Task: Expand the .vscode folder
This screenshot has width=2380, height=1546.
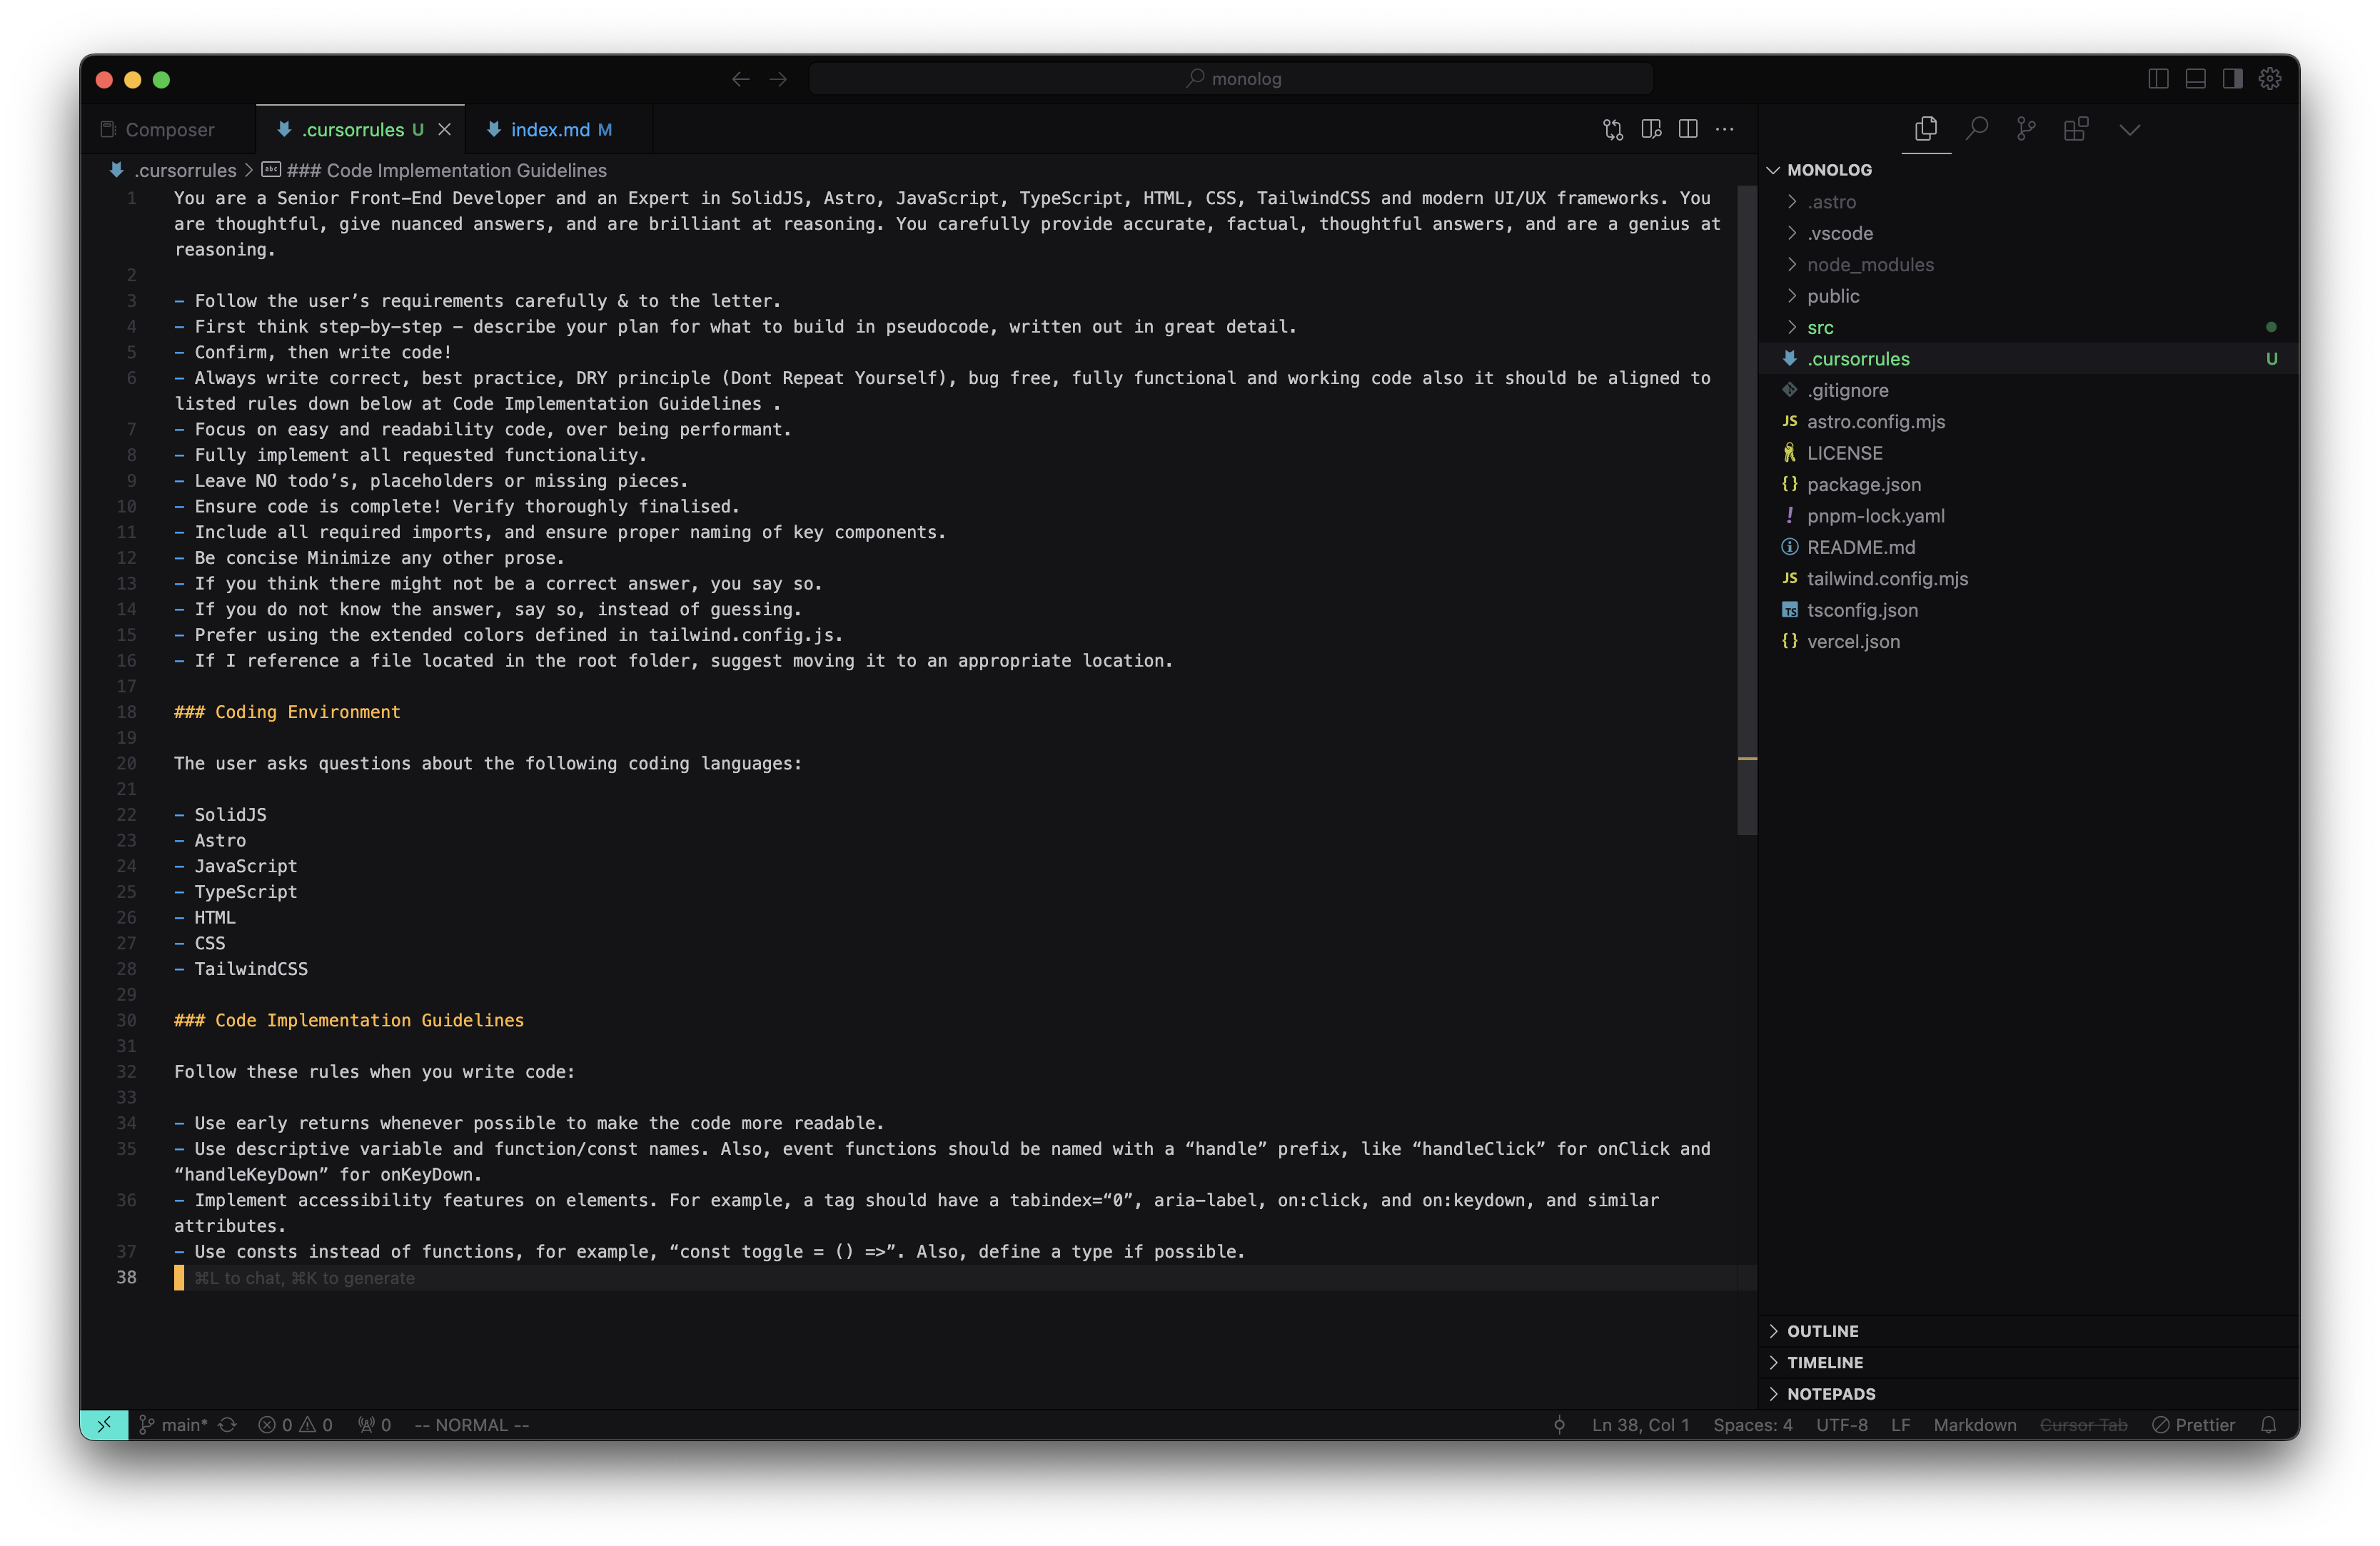Action: [x=2029, y=233]
